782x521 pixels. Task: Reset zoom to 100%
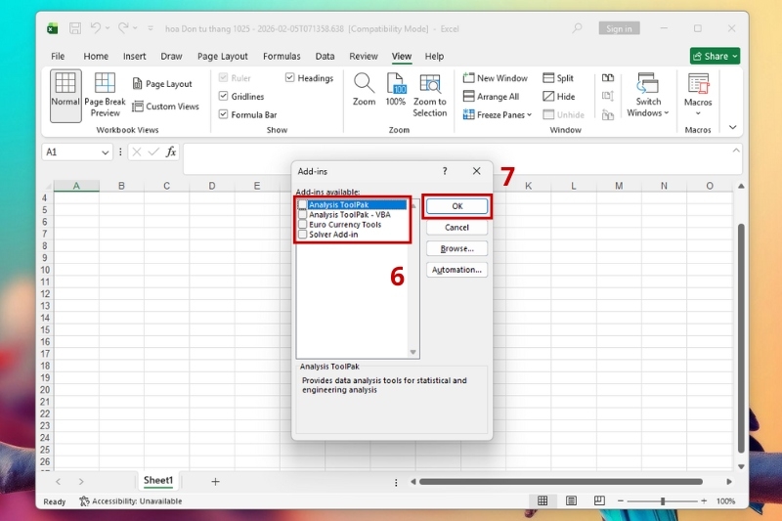[x=396, y=90]
